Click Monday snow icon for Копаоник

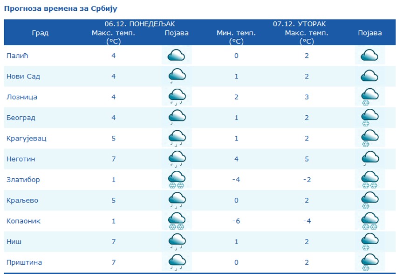(x=177, y=221)
